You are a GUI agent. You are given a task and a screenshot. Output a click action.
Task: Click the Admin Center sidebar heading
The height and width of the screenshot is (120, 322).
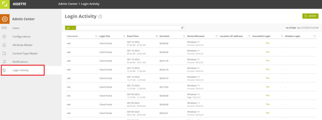tap(23, 19)
